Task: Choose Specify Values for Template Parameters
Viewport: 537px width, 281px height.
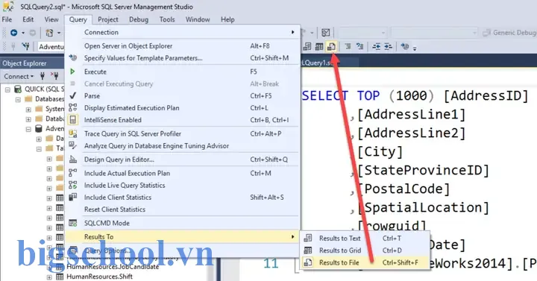Action: [183, 58]
